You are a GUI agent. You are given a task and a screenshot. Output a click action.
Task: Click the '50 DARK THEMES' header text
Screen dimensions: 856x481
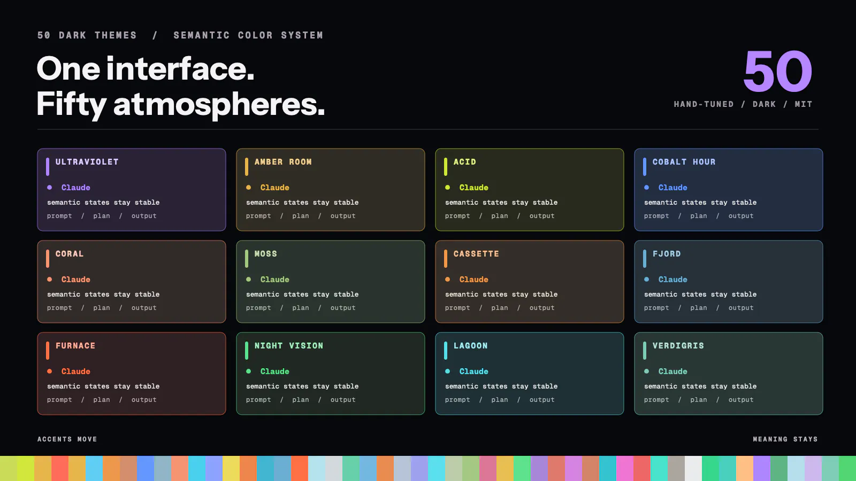[x=87, y=35]
